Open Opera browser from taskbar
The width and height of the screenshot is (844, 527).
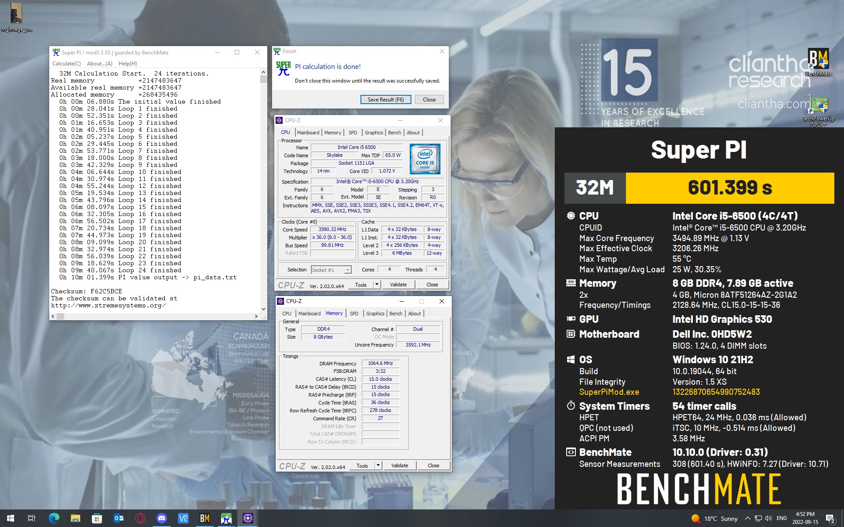(140, 518)
